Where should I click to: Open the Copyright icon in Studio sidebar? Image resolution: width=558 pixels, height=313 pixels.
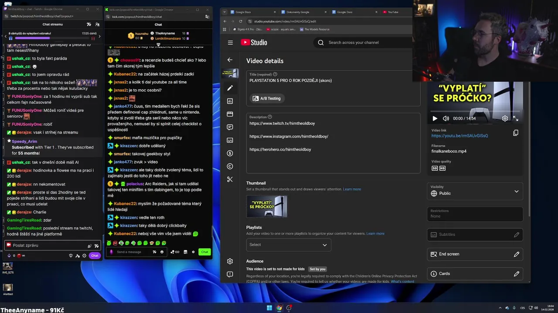pyautogui.click(x=230, y=166)
